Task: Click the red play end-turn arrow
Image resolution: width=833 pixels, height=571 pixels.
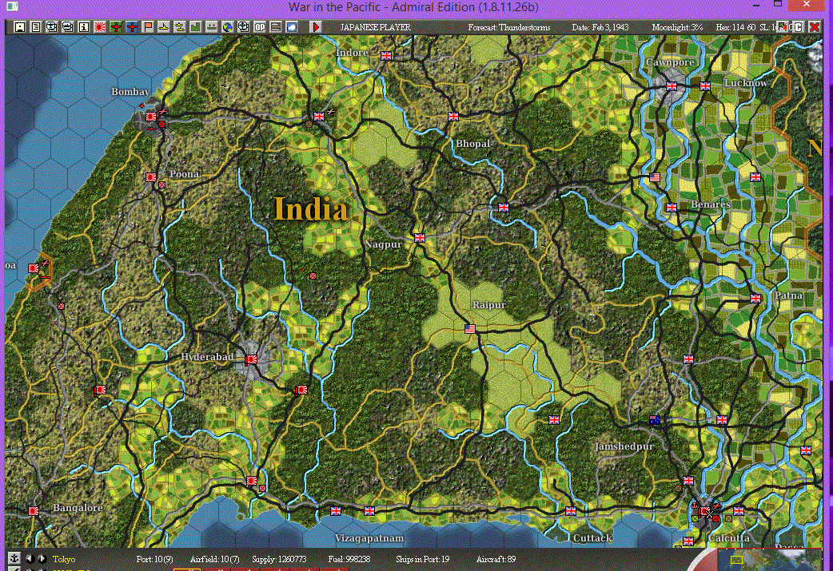Action: [316, 27]
